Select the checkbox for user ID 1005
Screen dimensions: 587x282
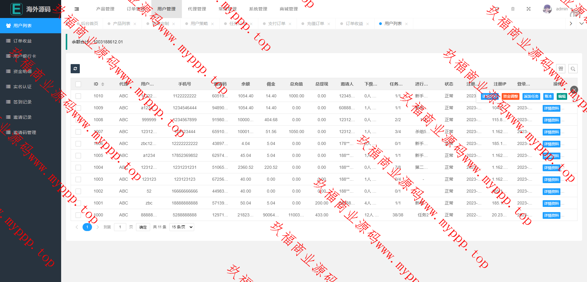78,156
